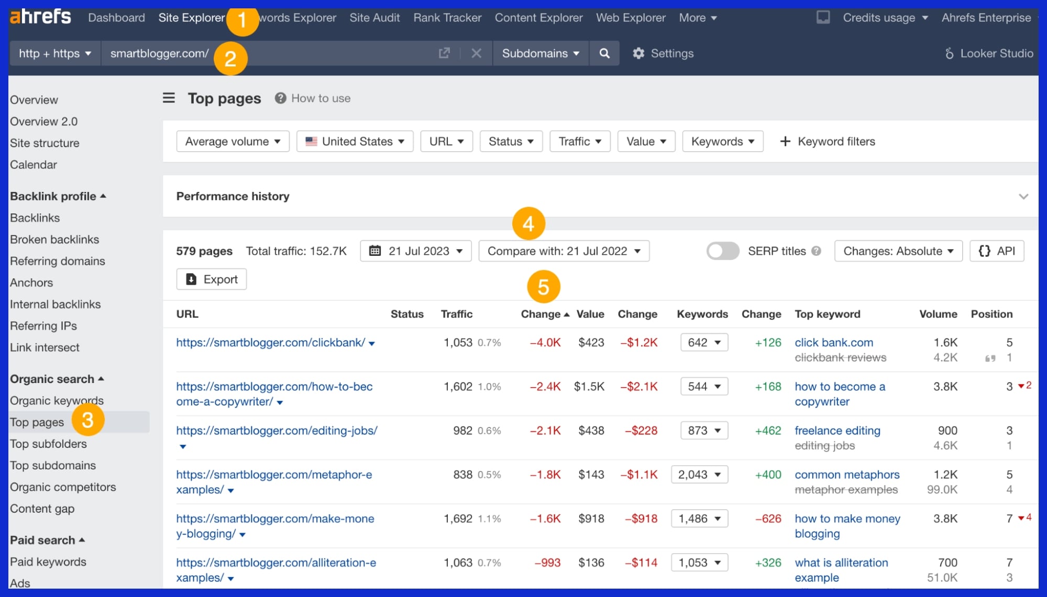The height and width of the screenshot is (597, 1047).
Task: Click the monitor icon near Credits usage
Action: pos(823,18)
